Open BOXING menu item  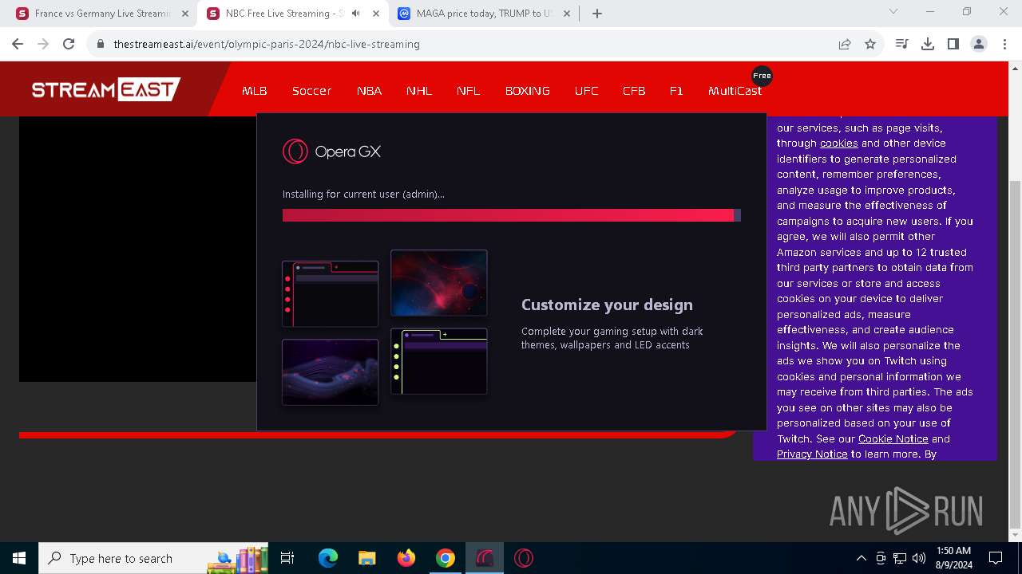(x=528, y=91)
